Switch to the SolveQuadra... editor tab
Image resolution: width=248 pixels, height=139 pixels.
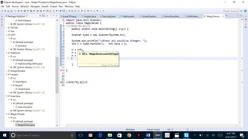click(x=150, y=16)
